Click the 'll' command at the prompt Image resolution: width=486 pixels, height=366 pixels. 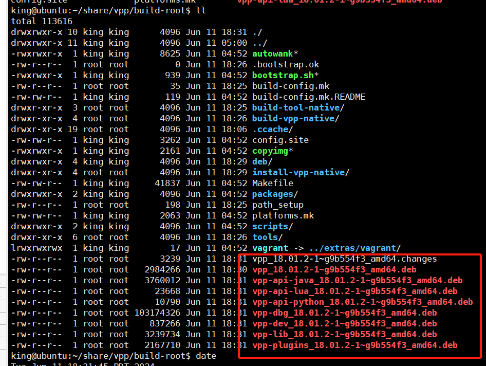pos(201,11)
